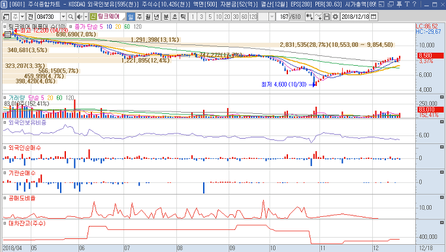Image resolution: width=446 pixels, height=252 pixels.
Task: Click the small square beside 팅크웨어 매물대 label
Action: tap(5, 27)
